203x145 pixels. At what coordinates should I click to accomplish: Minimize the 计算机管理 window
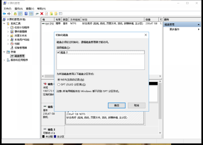pyautogui.click(x=178, y=3)
